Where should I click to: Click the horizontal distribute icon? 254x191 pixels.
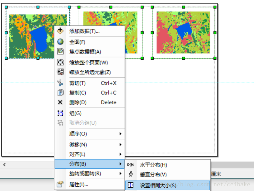pos(131,165)
